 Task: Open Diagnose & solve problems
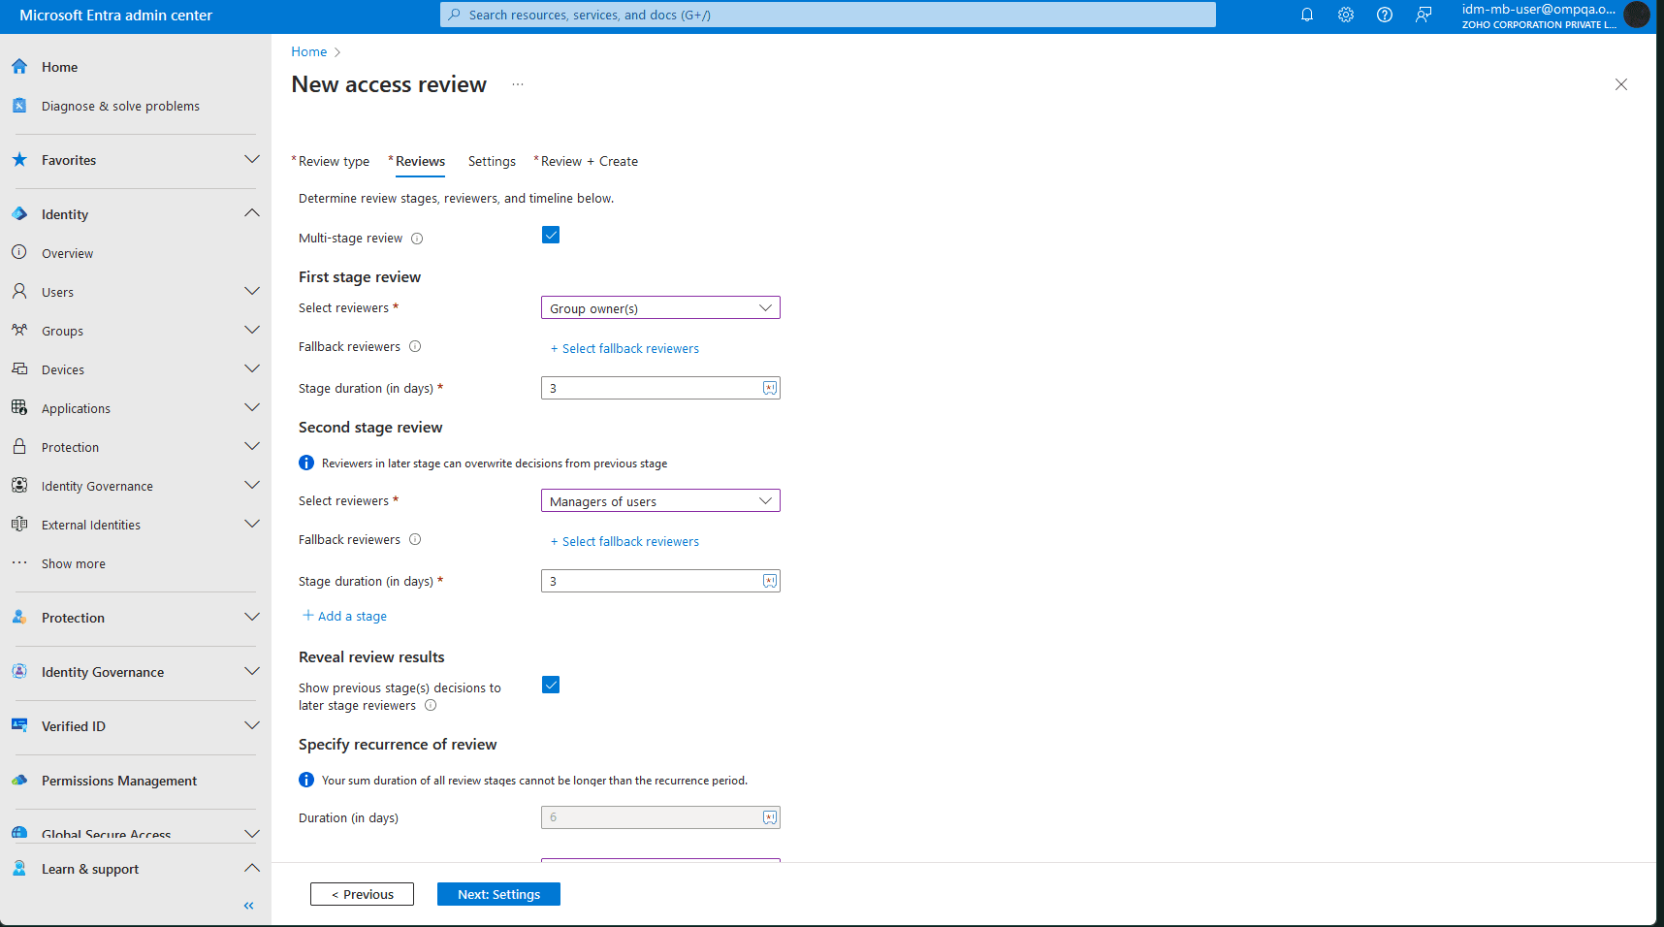pos(120,106)
